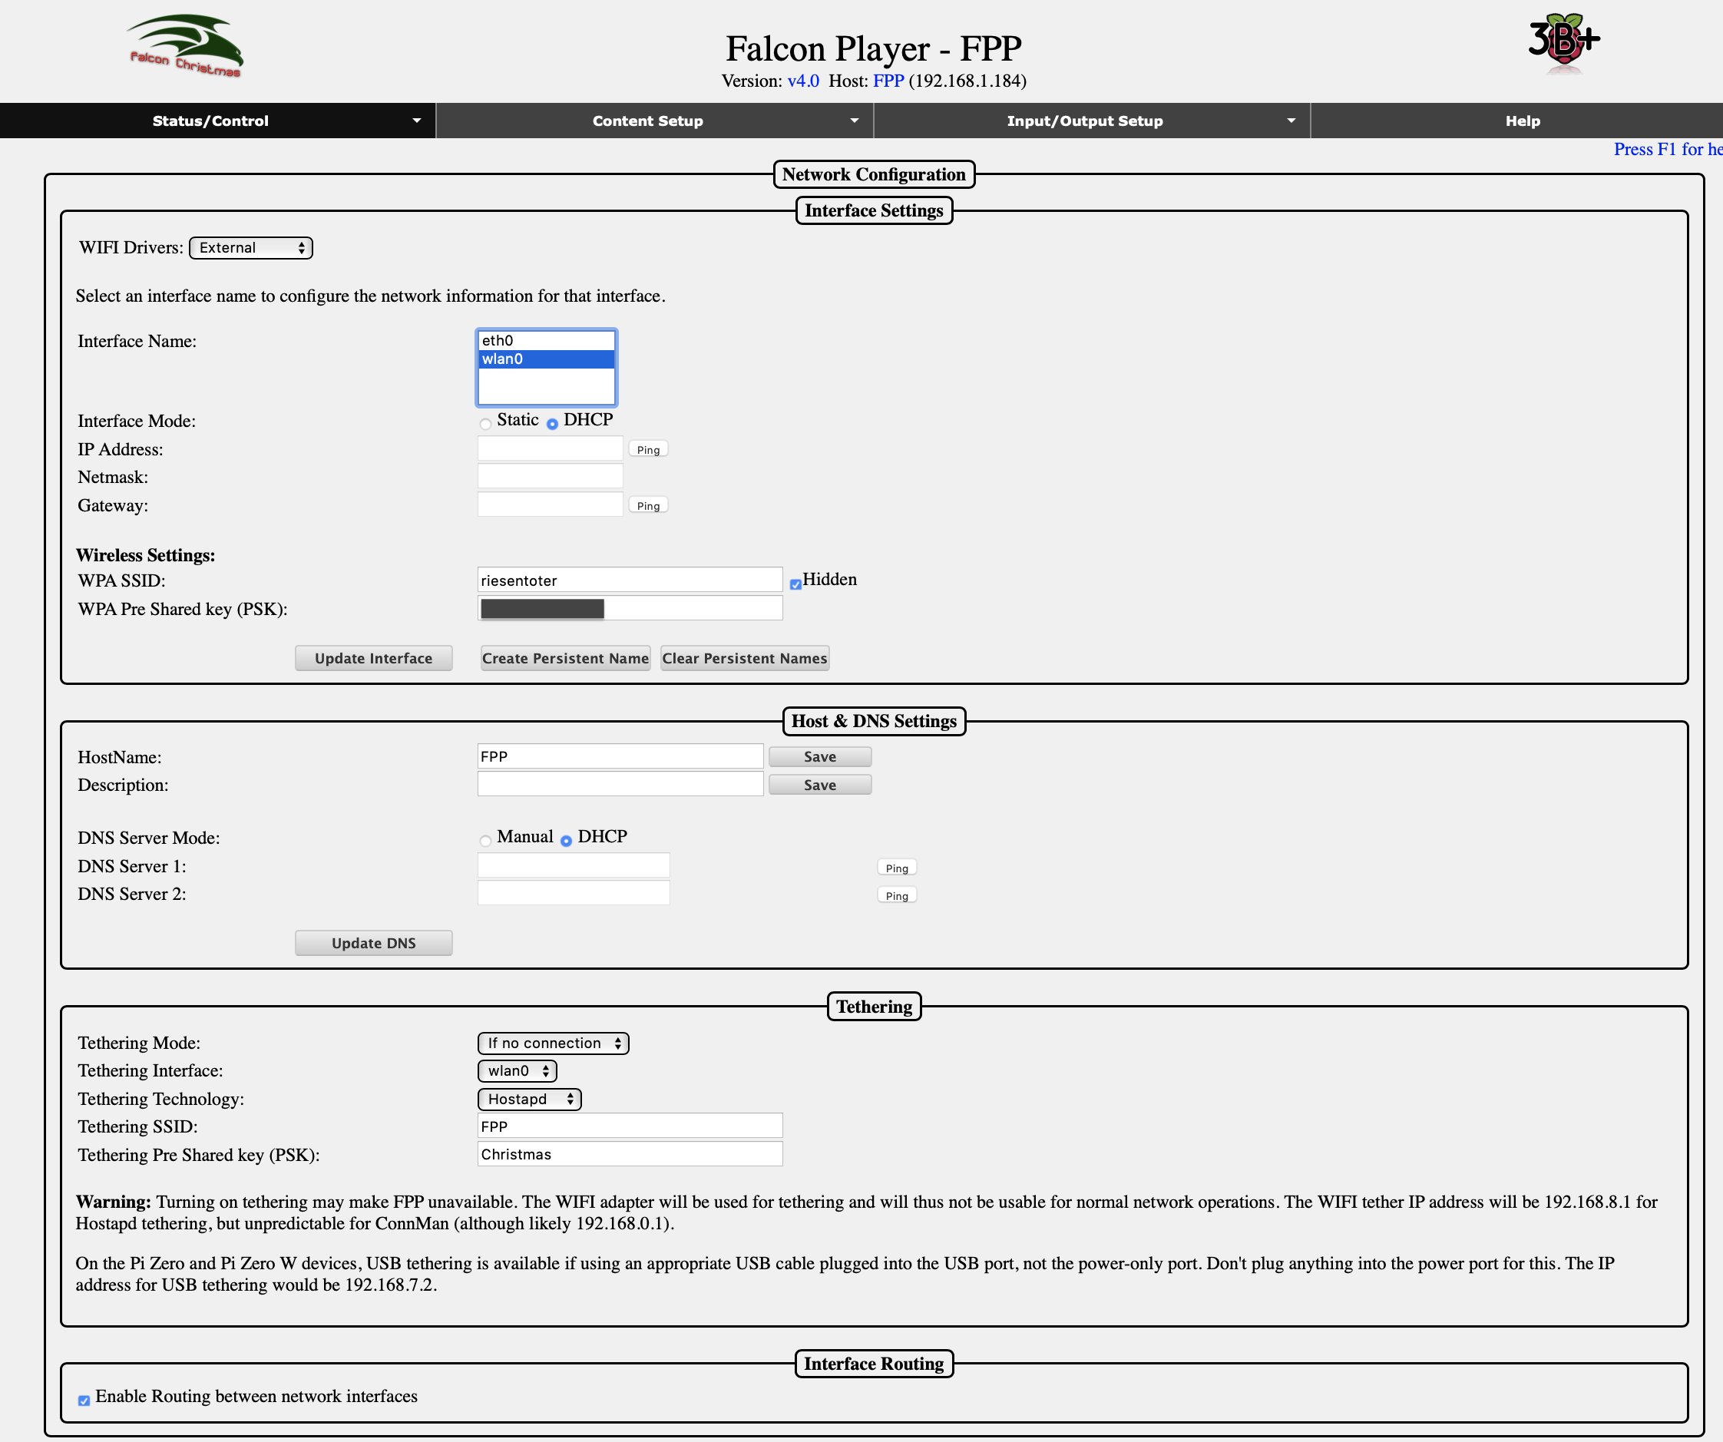This screenshot has height=1442, width=1723.
Task: Select DHCP interface mode
Action: point(552,424)
